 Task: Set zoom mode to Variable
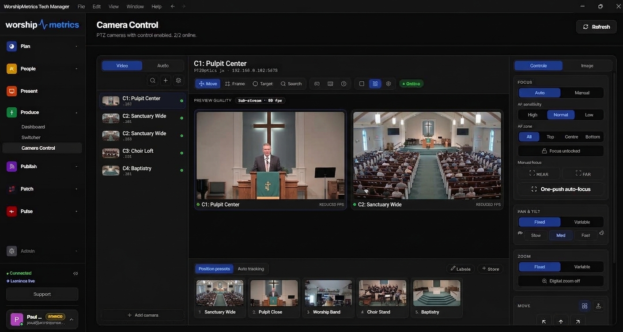[582, 267]
